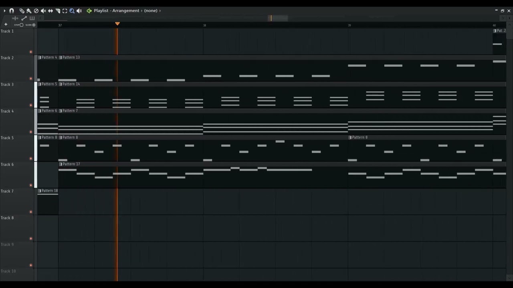Viewport: 513px width, 288px height.
Task: Select the Track 10 header label
Action: pos(8,271)
